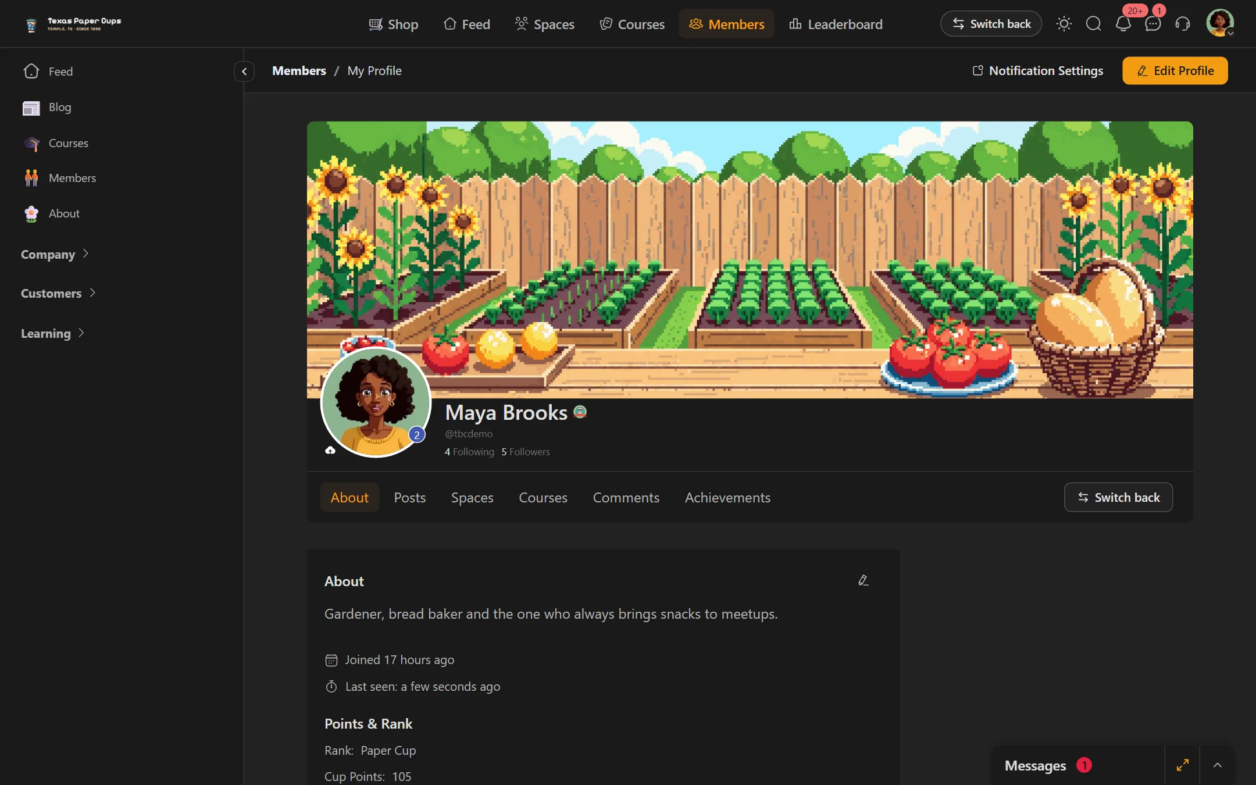Click the verified badge next to Maya Brooks
Viewport: 1256px width, 785px height.
coord(580,412)
